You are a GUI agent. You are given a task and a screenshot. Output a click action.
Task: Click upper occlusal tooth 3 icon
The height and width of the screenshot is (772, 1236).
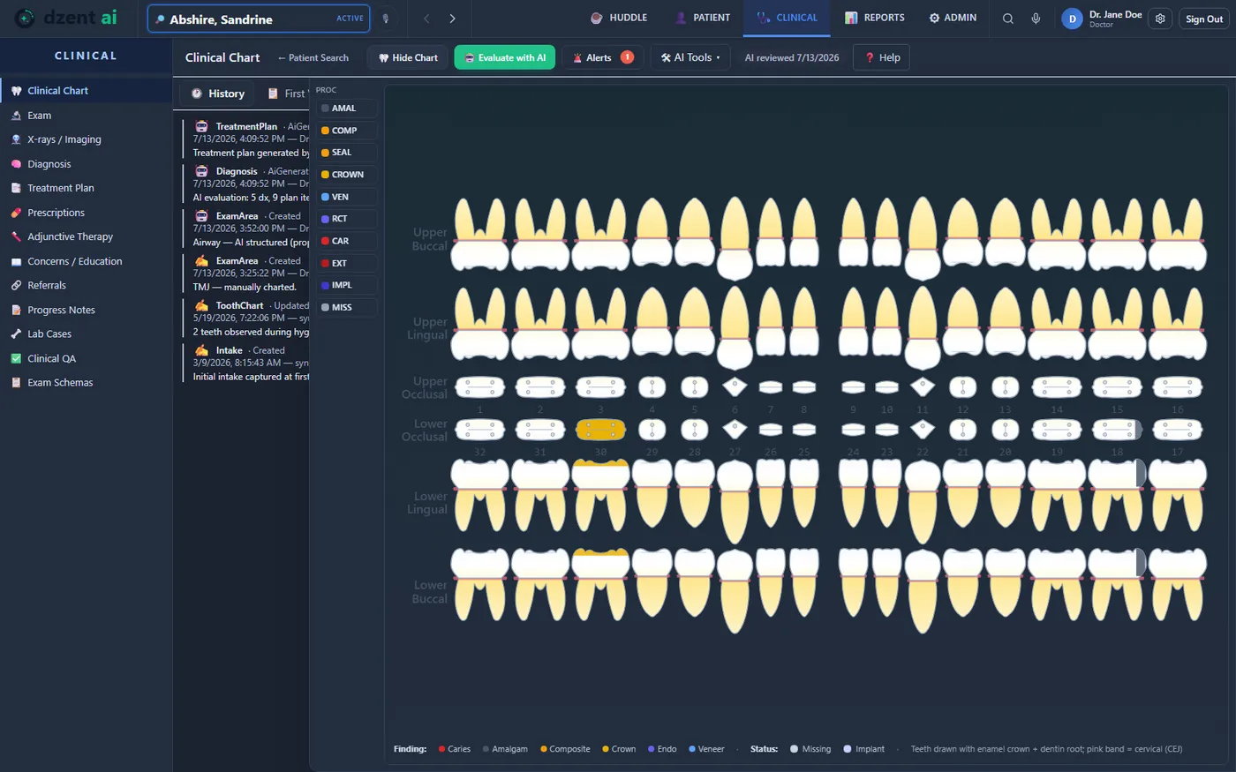pyautogui.click(x=600, y=387)
